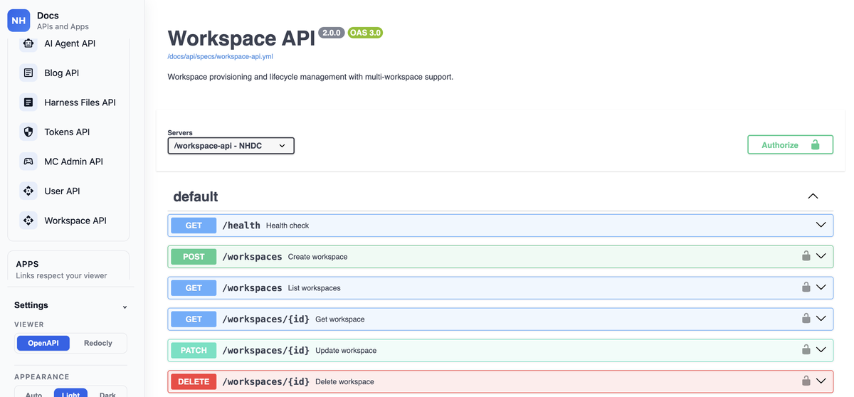
Task: Click lock icon on Get workspace row
Action: 806,319
